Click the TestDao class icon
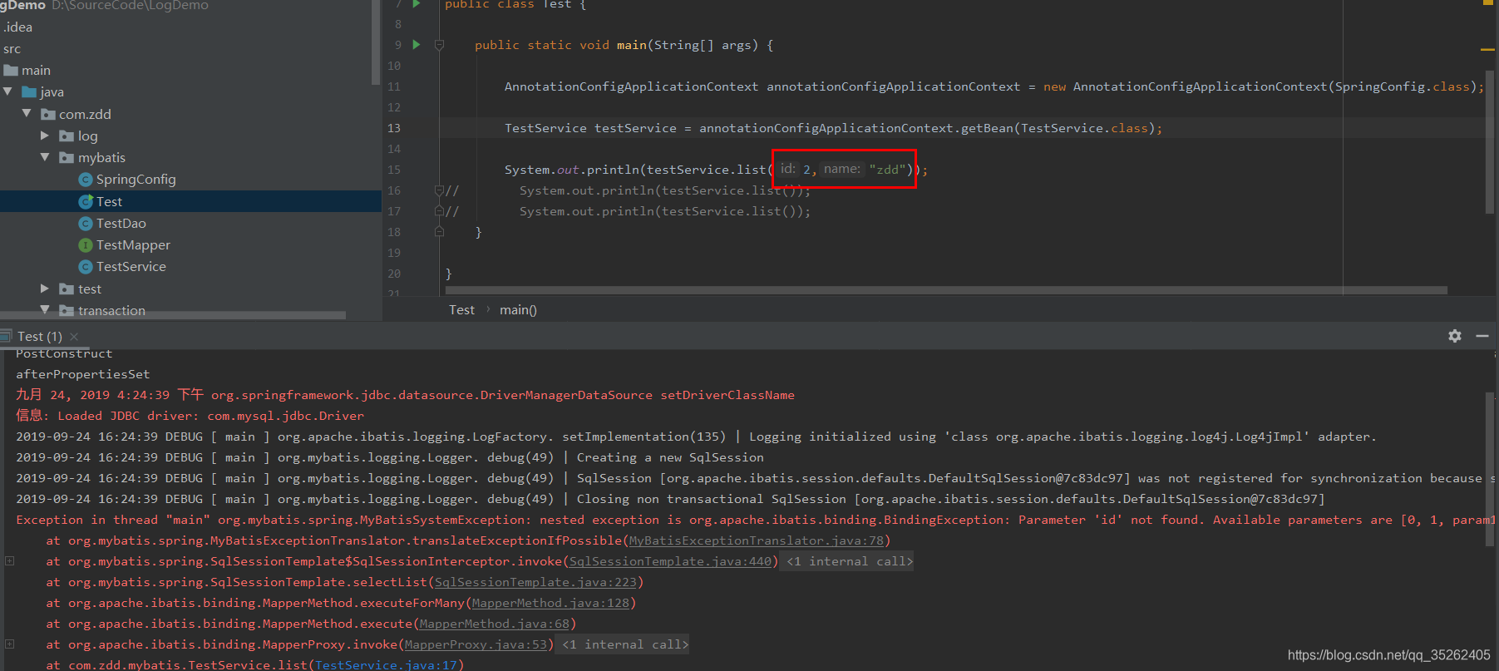This screenshot has height=671, width=1499. point(85,223)
